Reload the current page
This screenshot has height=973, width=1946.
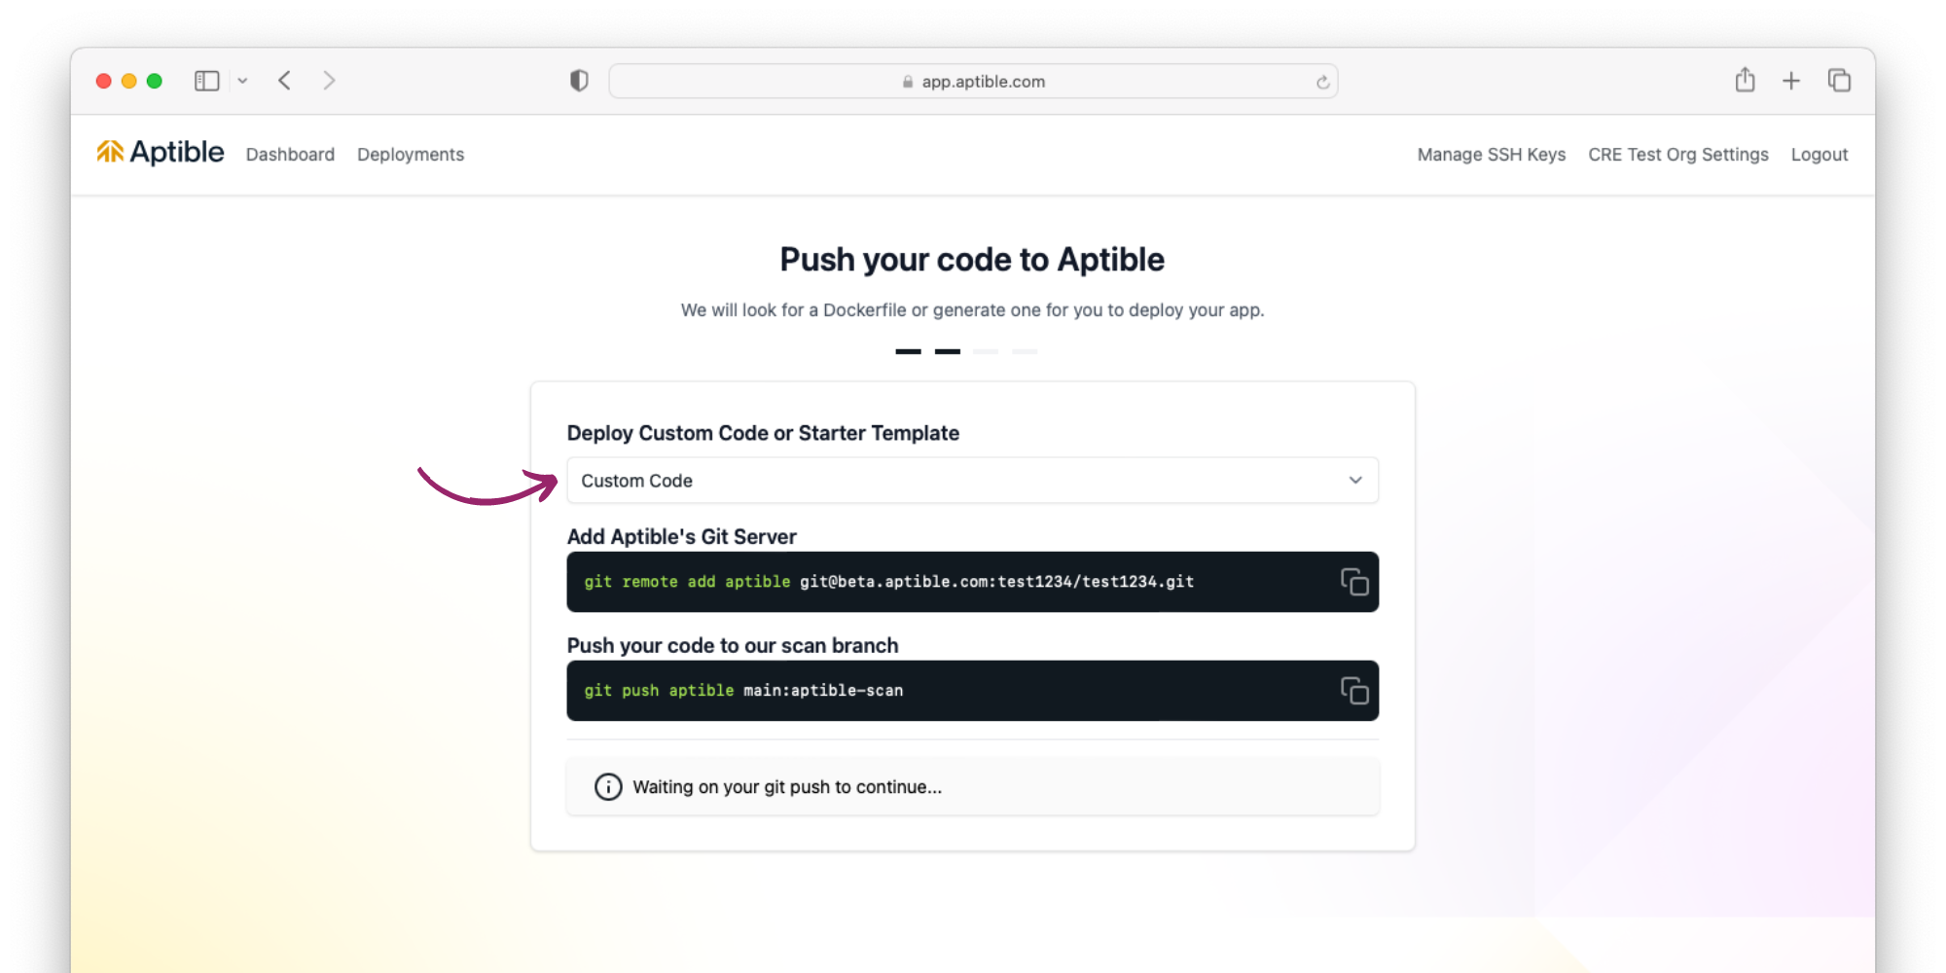[1322, 82]
